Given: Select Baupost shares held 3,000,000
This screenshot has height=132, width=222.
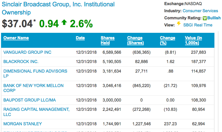Looking at the screenshot, I should pyautogui.click(x=112, y=100).
